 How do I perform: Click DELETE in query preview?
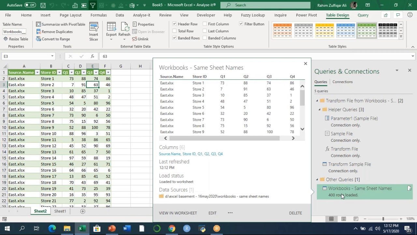[295, 213]
